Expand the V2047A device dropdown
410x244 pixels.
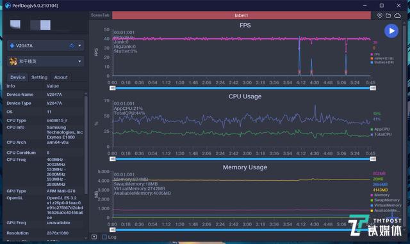coord(79,45)
